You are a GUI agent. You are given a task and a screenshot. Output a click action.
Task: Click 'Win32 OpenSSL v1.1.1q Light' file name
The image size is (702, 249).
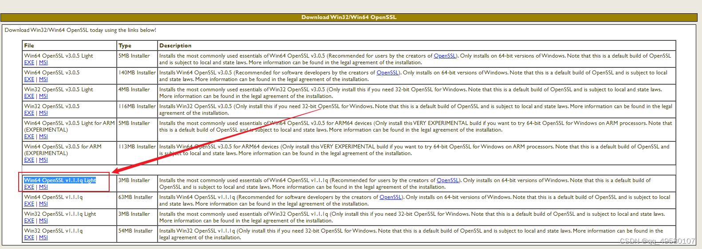tap(60, 214)
